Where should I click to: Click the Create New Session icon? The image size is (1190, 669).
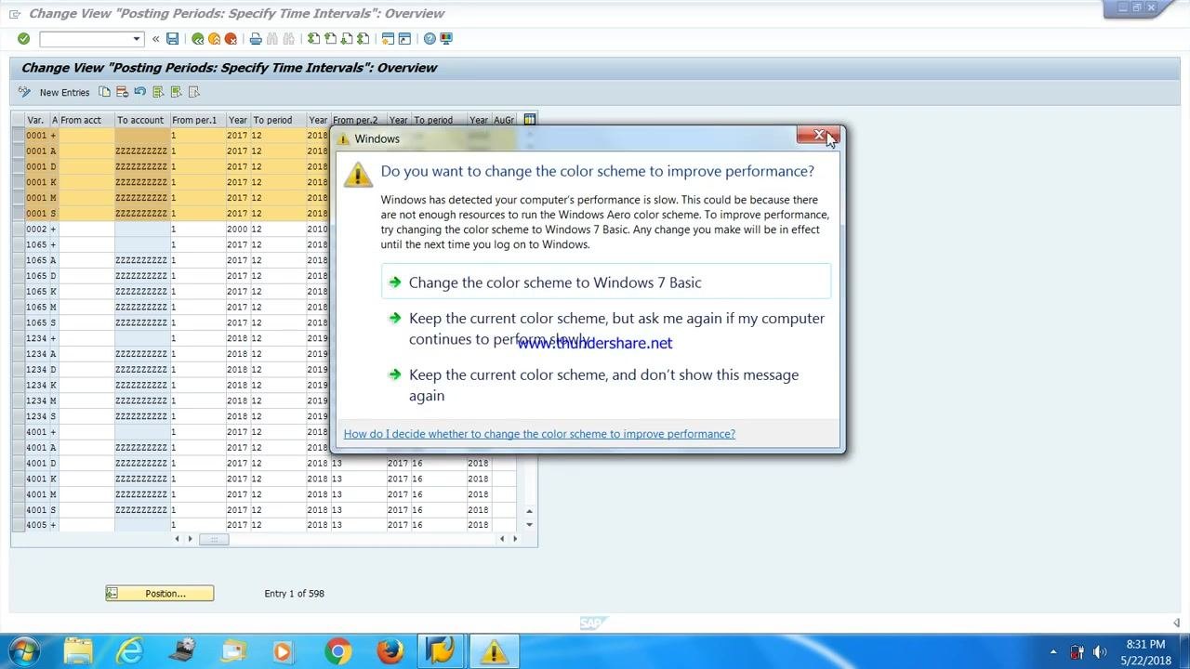tap(389, 38)
